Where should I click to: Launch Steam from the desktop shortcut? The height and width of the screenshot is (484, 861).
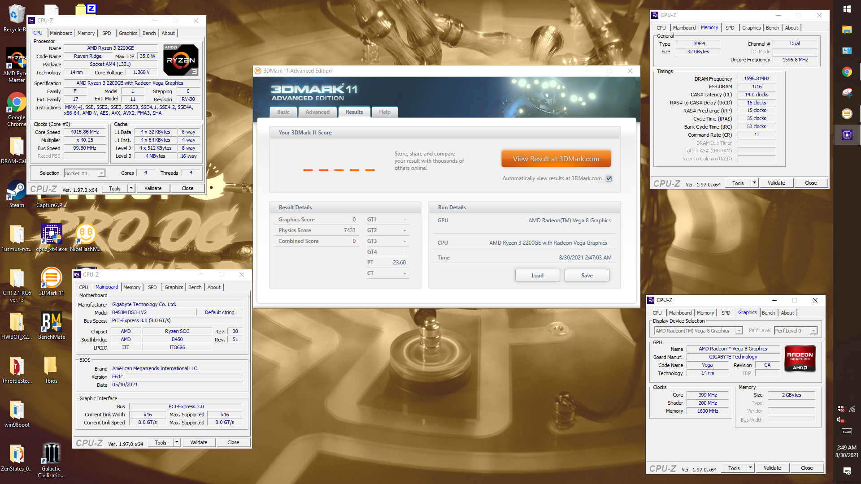pyautogui.click(x=16, y=194)
